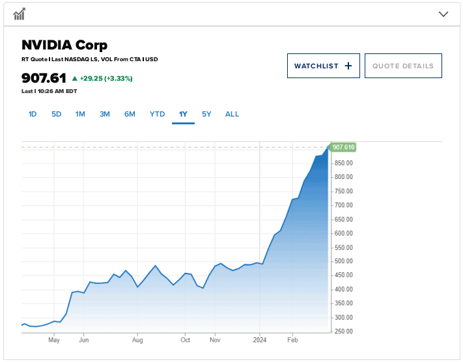Click the 250.00 y-axis label

point(344,331)
